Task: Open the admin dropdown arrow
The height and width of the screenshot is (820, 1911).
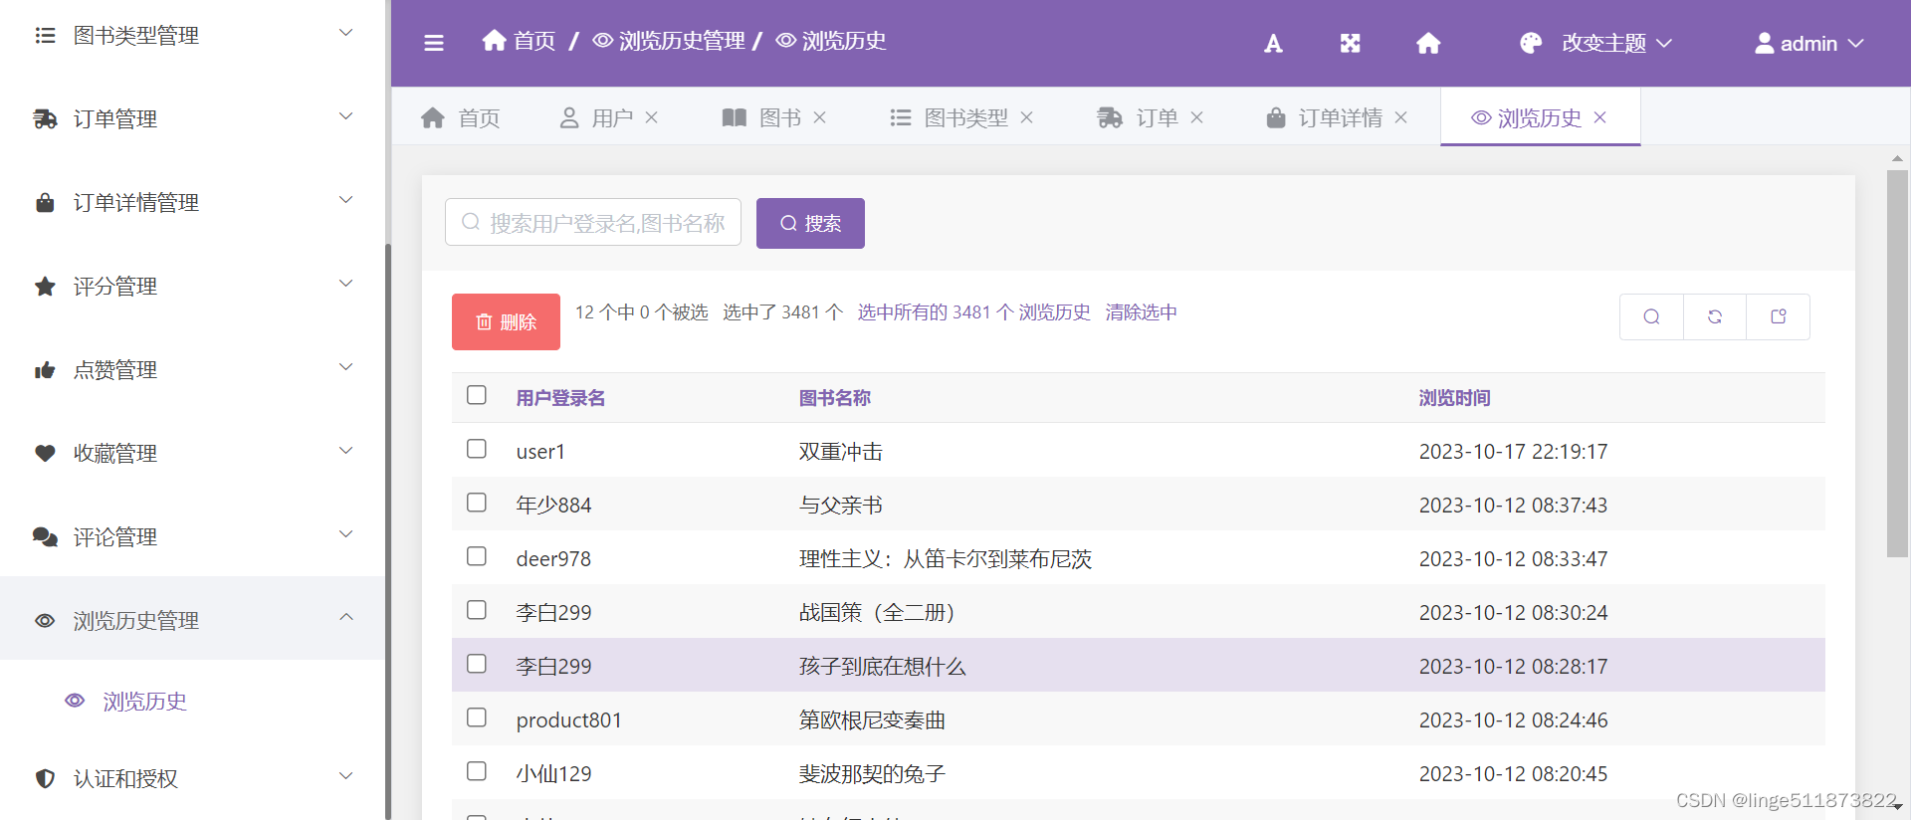Action: (x=1856, y=44)
